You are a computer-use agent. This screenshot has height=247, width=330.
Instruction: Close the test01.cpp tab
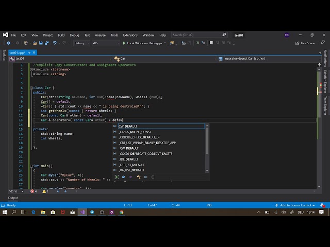tap(34, 52)
